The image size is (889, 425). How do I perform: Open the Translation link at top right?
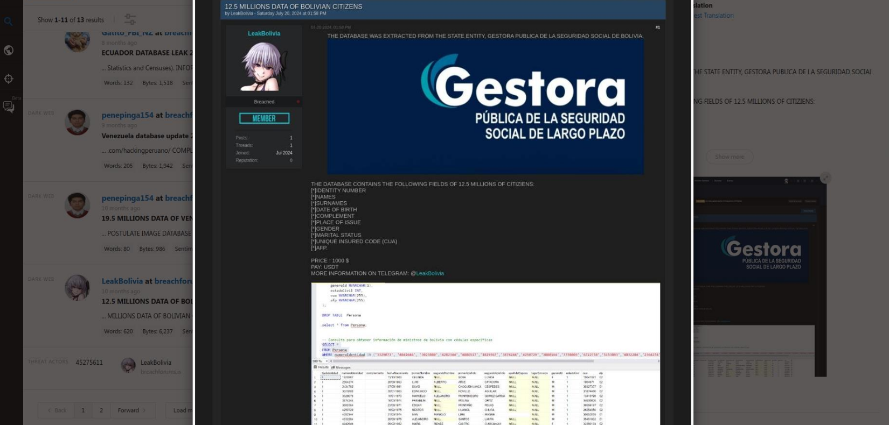point(713,16)
